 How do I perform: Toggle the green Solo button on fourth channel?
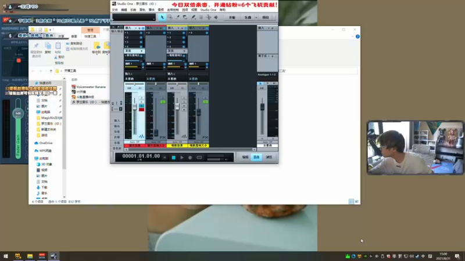[x=206, y=102]
